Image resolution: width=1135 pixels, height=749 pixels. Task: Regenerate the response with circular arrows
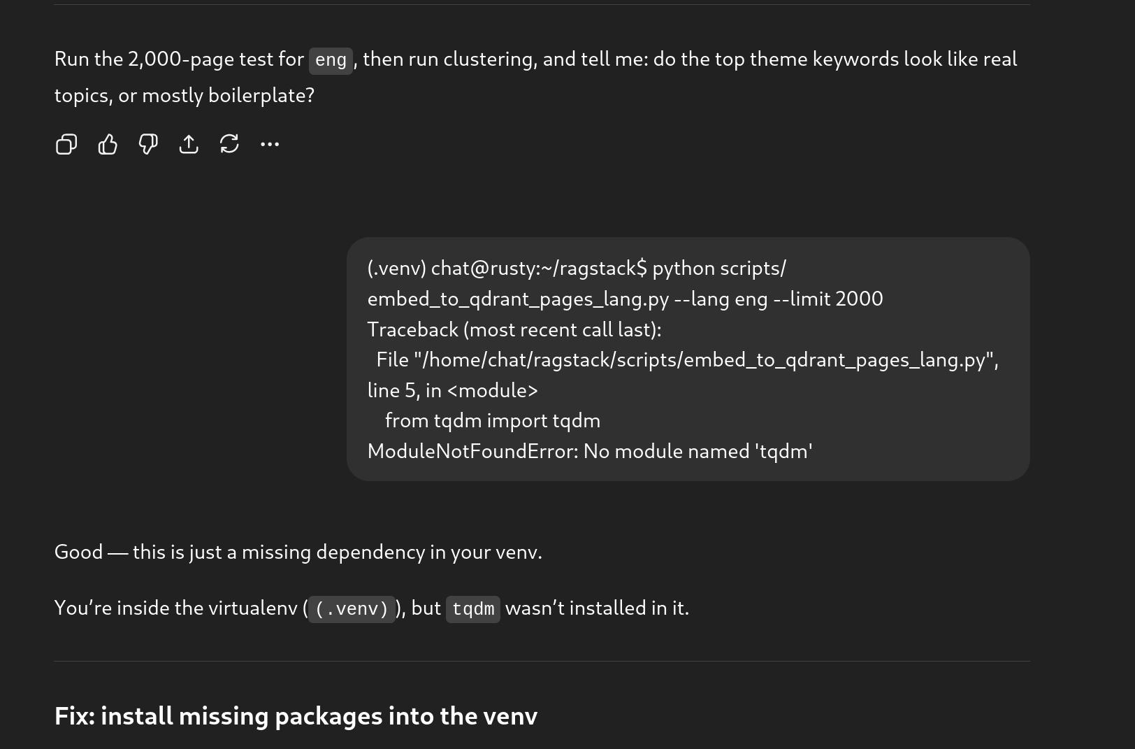[229, 144]
